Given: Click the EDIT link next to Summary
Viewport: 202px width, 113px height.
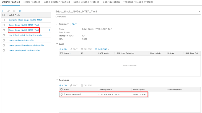Looking at the screenshot, I should 74,24.
